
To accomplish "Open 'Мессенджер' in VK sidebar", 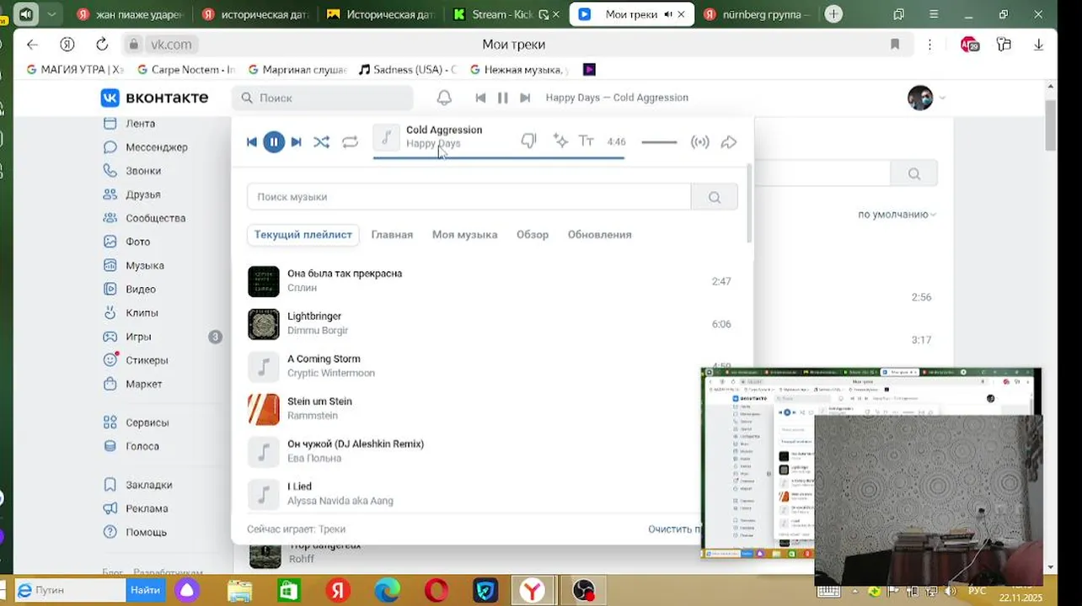I will (157, 147).
